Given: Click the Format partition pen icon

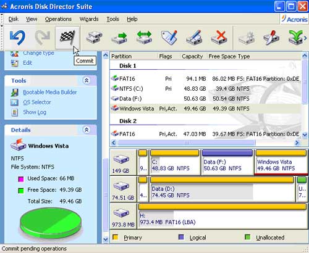Looking at the screenshot, I should (x=194, y=38).
